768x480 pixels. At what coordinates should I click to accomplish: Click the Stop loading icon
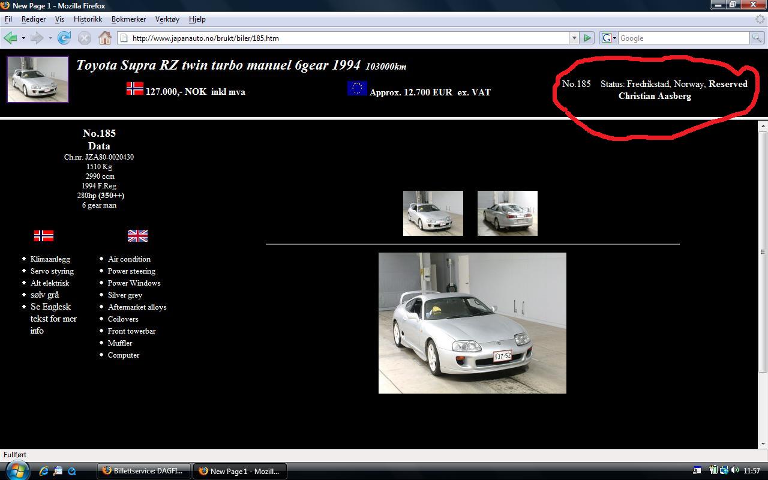84,38
